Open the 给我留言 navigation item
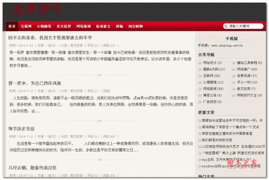Image resolution: width=269 pixels, height=180 pixels. tap(103, 26)
